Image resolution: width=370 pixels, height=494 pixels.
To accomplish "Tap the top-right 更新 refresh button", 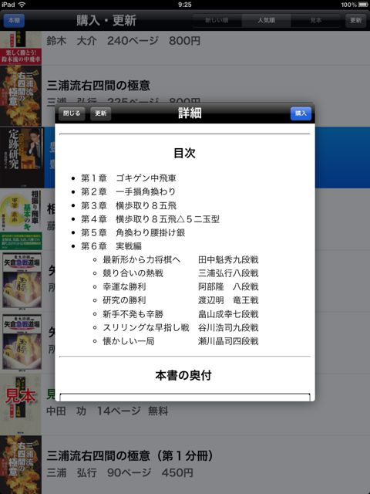I will 356,21.
